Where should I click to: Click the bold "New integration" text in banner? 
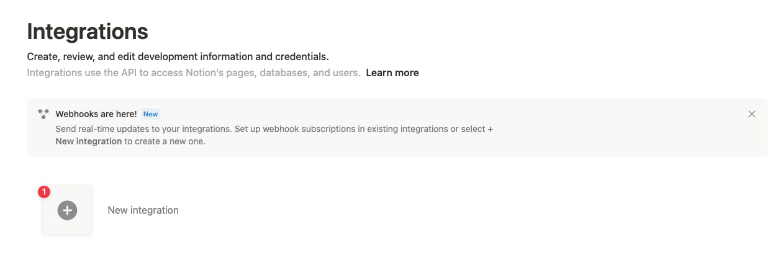tap(89, 141)
